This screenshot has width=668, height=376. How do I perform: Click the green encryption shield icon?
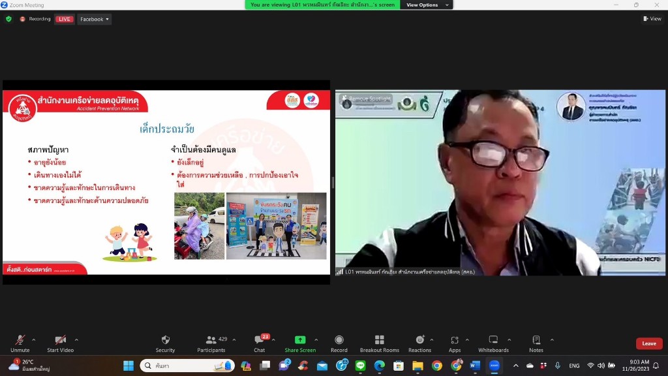coord(8,19)
